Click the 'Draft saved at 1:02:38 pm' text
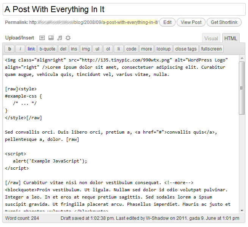The image size is (248, 227). click(87, 218)
